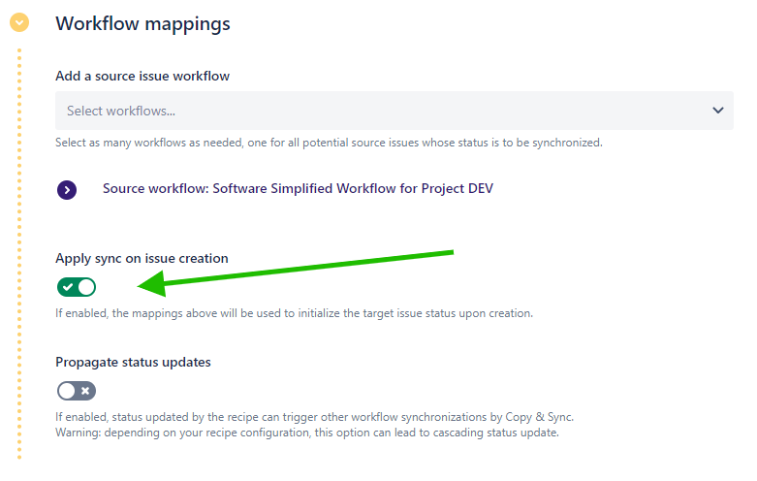The height and width of the screenshot is (481, 757).
Task: Click the checkmark icon inside the green toggle
Action: pos(68,286)
